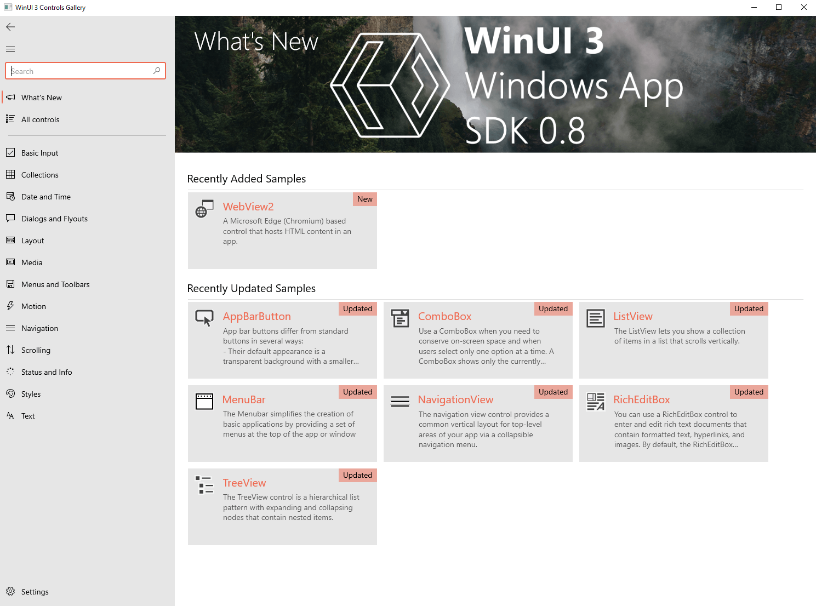Collapse the navigation pane with the hamburger icon

tap(10, 48)
